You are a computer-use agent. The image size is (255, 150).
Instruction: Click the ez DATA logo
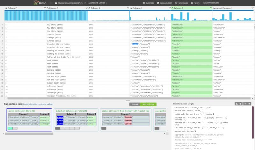(43, 3)
